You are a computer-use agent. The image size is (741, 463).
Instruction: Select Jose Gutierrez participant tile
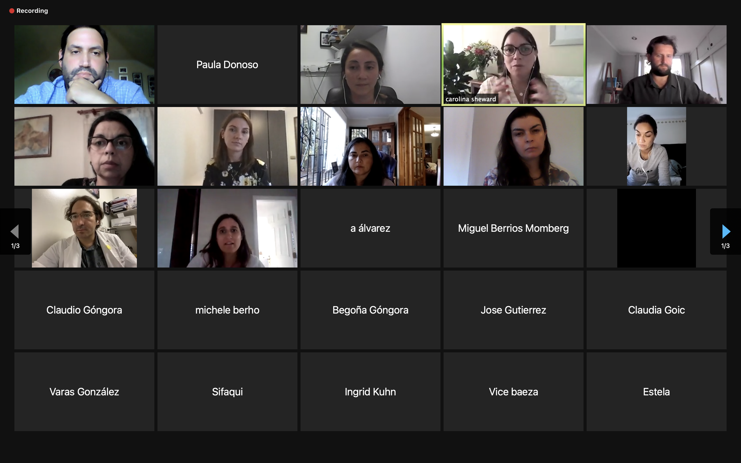514,310
